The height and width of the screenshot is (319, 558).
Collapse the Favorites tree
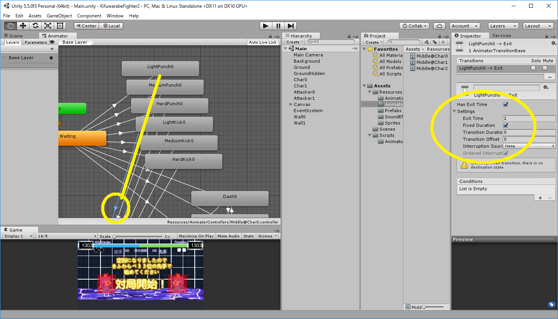pos(364,49)
